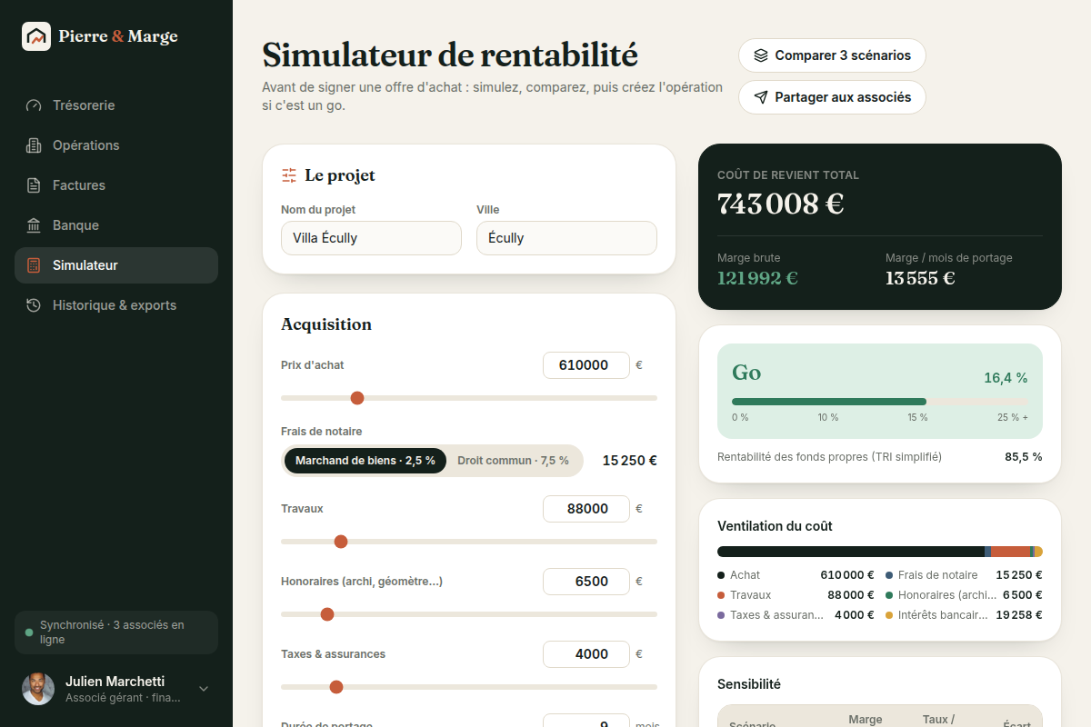1091x727 pixels.
Task: Click Synchronisé · 3 associés en ligne status
Action: (x=116, y=632)
